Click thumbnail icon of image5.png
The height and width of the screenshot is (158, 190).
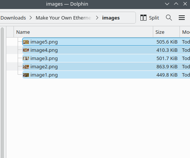[26, 42]
